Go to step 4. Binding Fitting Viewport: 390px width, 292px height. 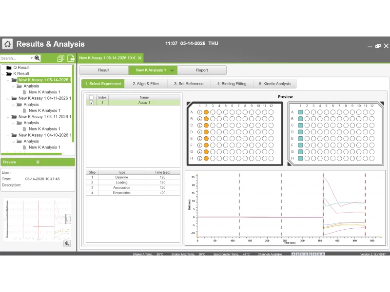tap(232, 84)
